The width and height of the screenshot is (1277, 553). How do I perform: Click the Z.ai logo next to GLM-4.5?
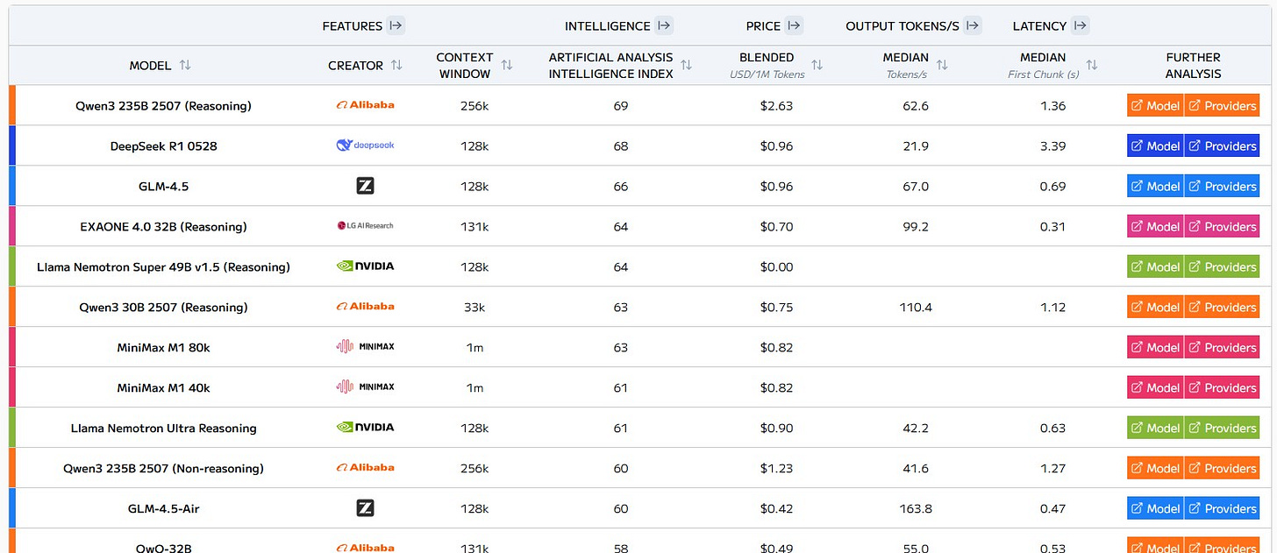pyautogui.click(x=365, y=186)
